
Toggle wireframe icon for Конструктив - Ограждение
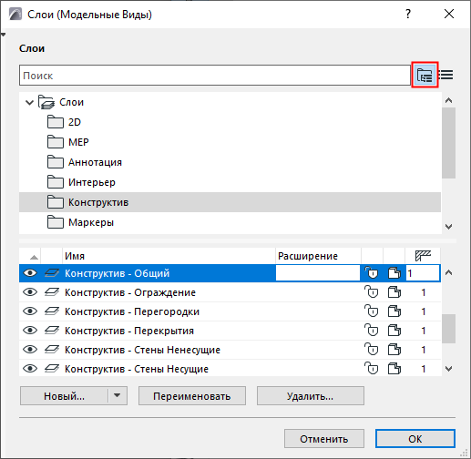click(x=52, y=292)
